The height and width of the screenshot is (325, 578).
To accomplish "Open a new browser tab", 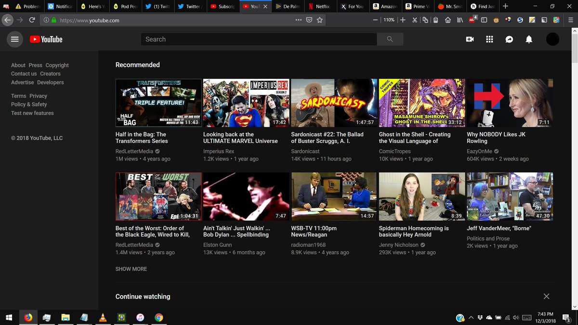I will 505,6.
